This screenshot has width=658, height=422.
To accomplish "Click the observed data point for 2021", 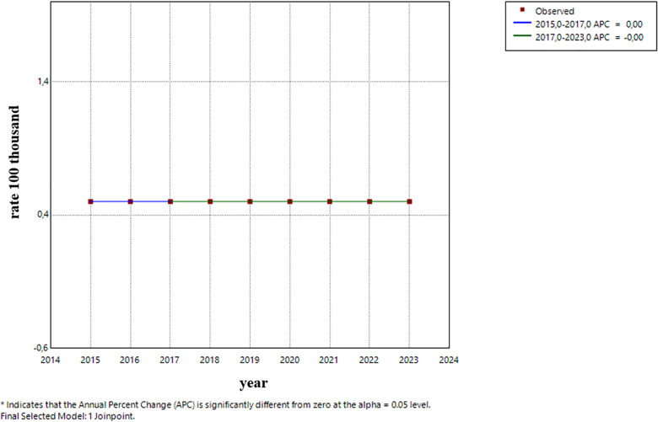I will (x=330, y=201).
